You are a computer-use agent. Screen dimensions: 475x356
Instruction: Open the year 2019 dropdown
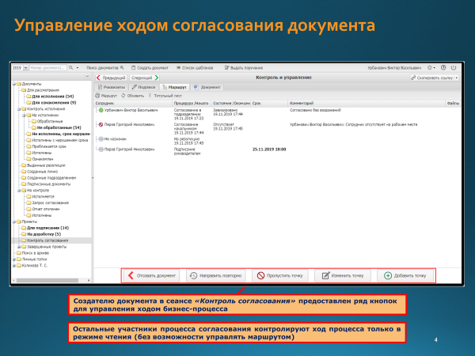(18, 68)
